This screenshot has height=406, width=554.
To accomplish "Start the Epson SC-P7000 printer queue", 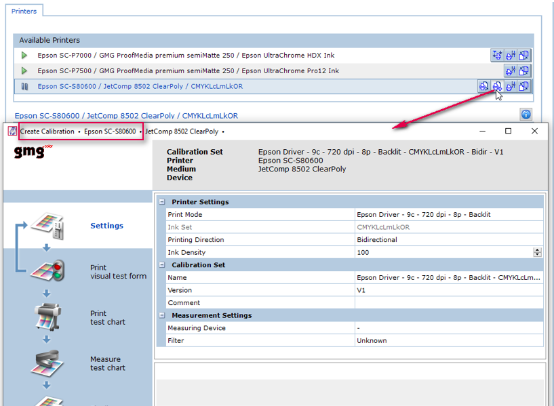I will click(24, 55).
